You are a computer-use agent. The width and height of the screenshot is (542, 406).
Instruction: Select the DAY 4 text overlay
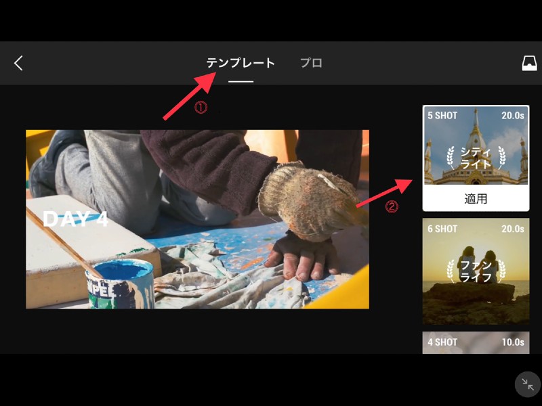pos(75,219)
